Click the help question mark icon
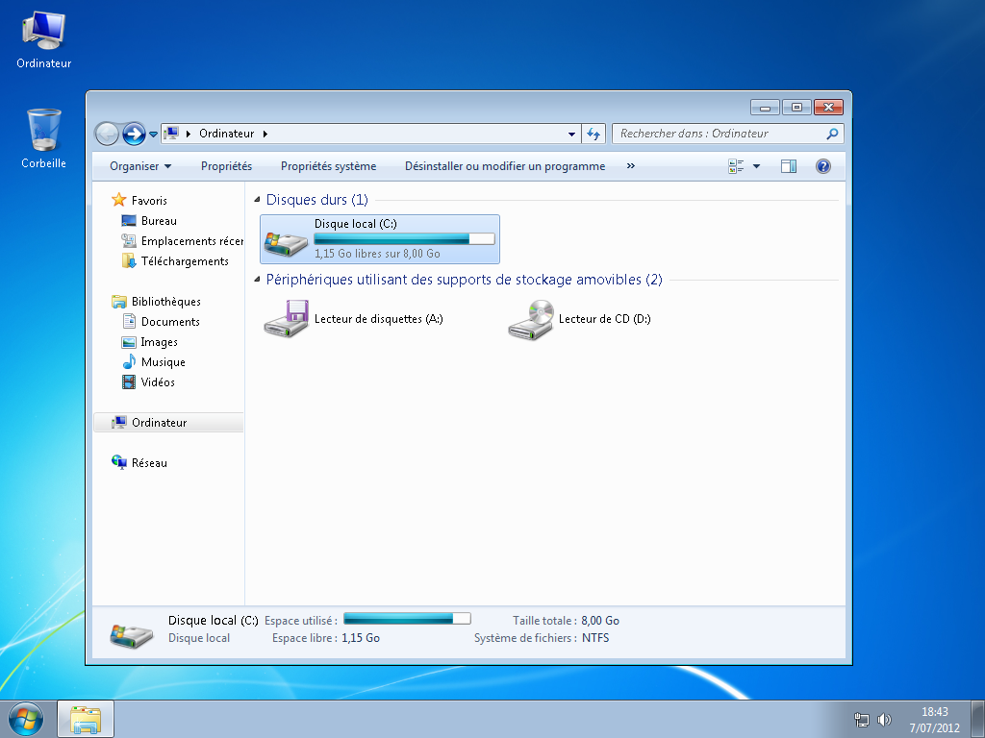This screenshot has height=738, width=985. coord(822,166)
